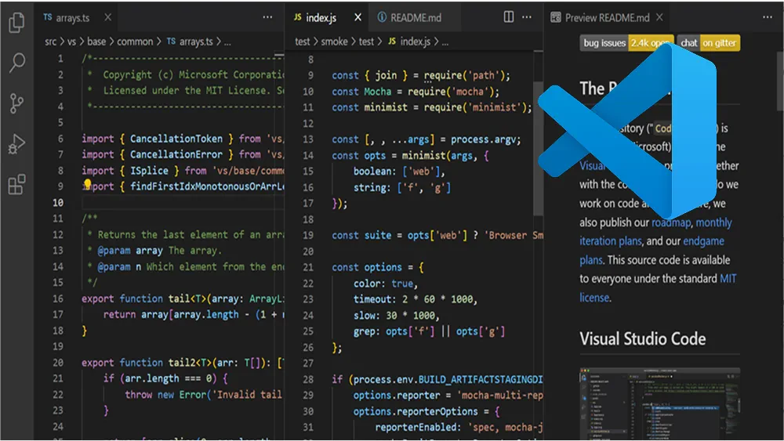Open more actions menu above arrays.ts editor
The image size is (784, 441).
pos(267,17)
